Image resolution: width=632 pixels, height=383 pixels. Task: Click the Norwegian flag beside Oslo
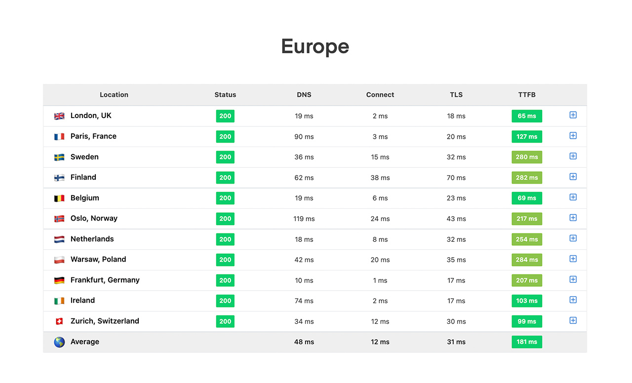coord(59,219)
